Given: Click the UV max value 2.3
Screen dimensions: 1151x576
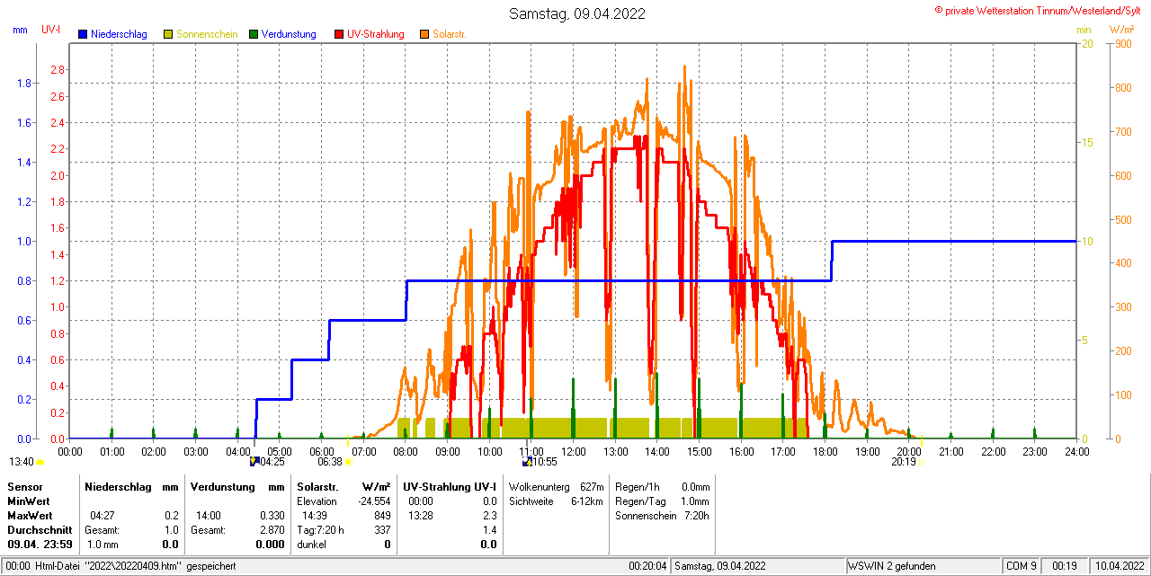Looking at the screenshot, I should (489, 516).
